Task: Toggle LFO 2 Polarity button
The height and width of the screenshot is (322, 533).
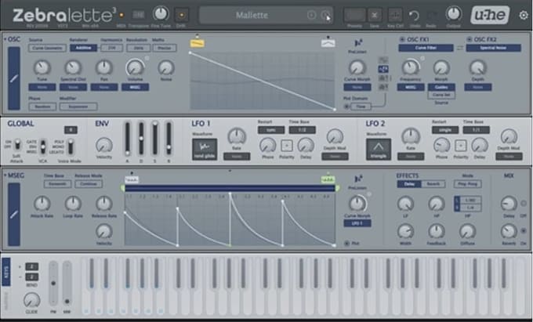Action: [461, 146]
